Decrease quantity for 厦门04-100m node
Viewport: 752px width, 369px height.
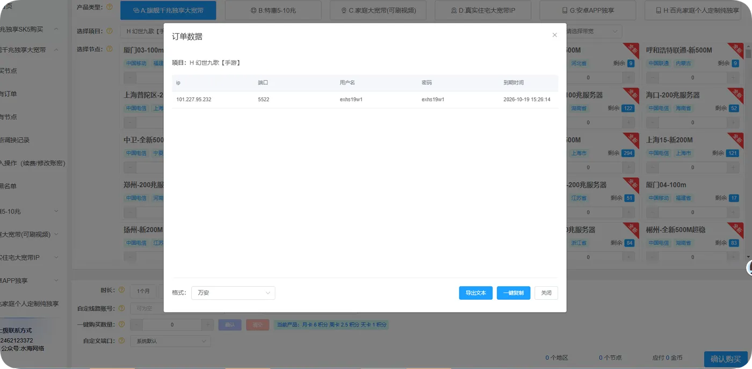point(652,212)
